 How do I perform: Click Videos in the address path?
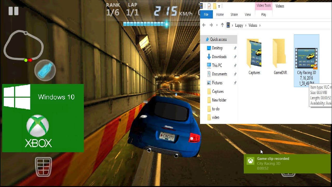tap(253, 25)
